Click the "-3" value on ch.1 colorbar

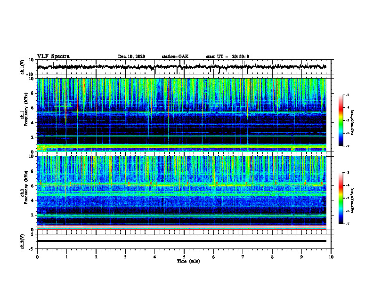point(347,95)
